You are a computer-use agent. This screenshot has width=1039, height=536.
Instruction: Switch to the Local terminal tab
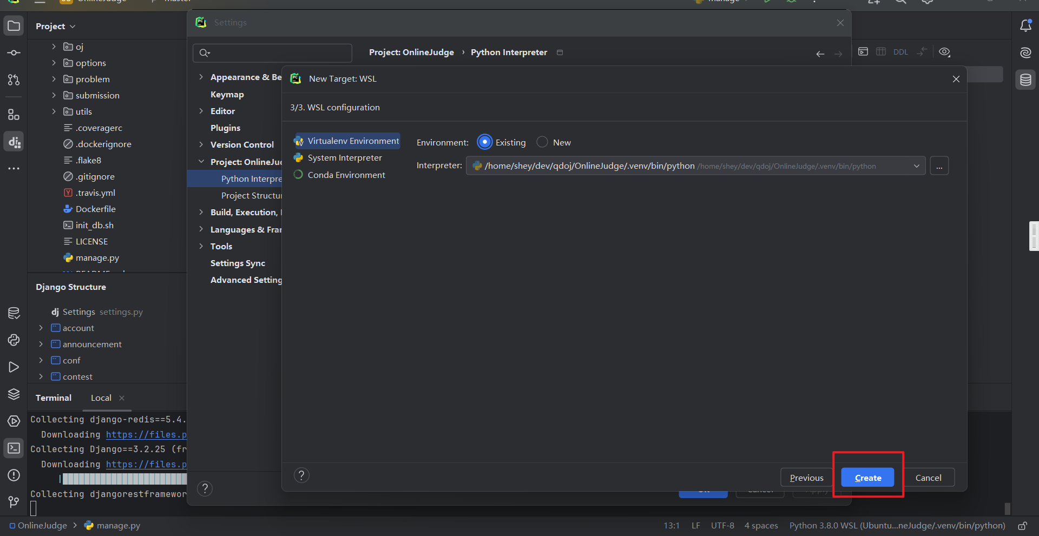click(x=101, y=398)
